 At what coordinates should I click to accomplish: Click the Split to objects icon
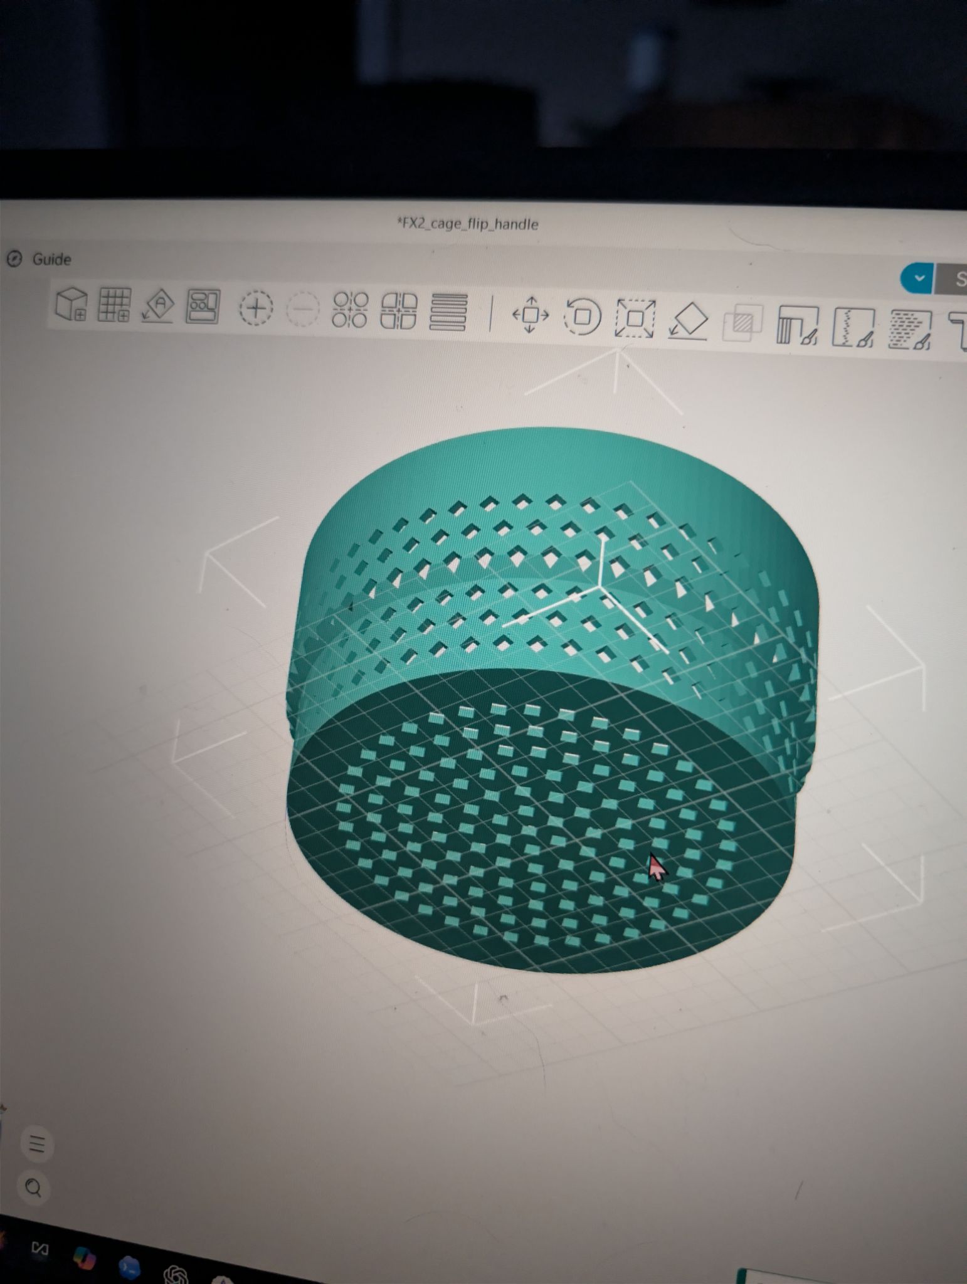pos(350,310)
